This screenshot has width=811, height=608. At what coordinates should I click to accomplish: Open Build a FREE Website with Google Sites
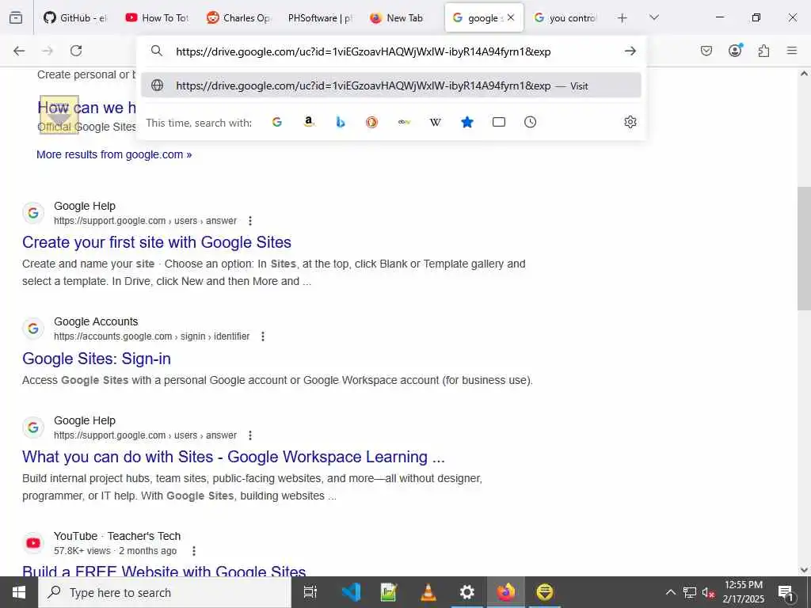[164, 571]
